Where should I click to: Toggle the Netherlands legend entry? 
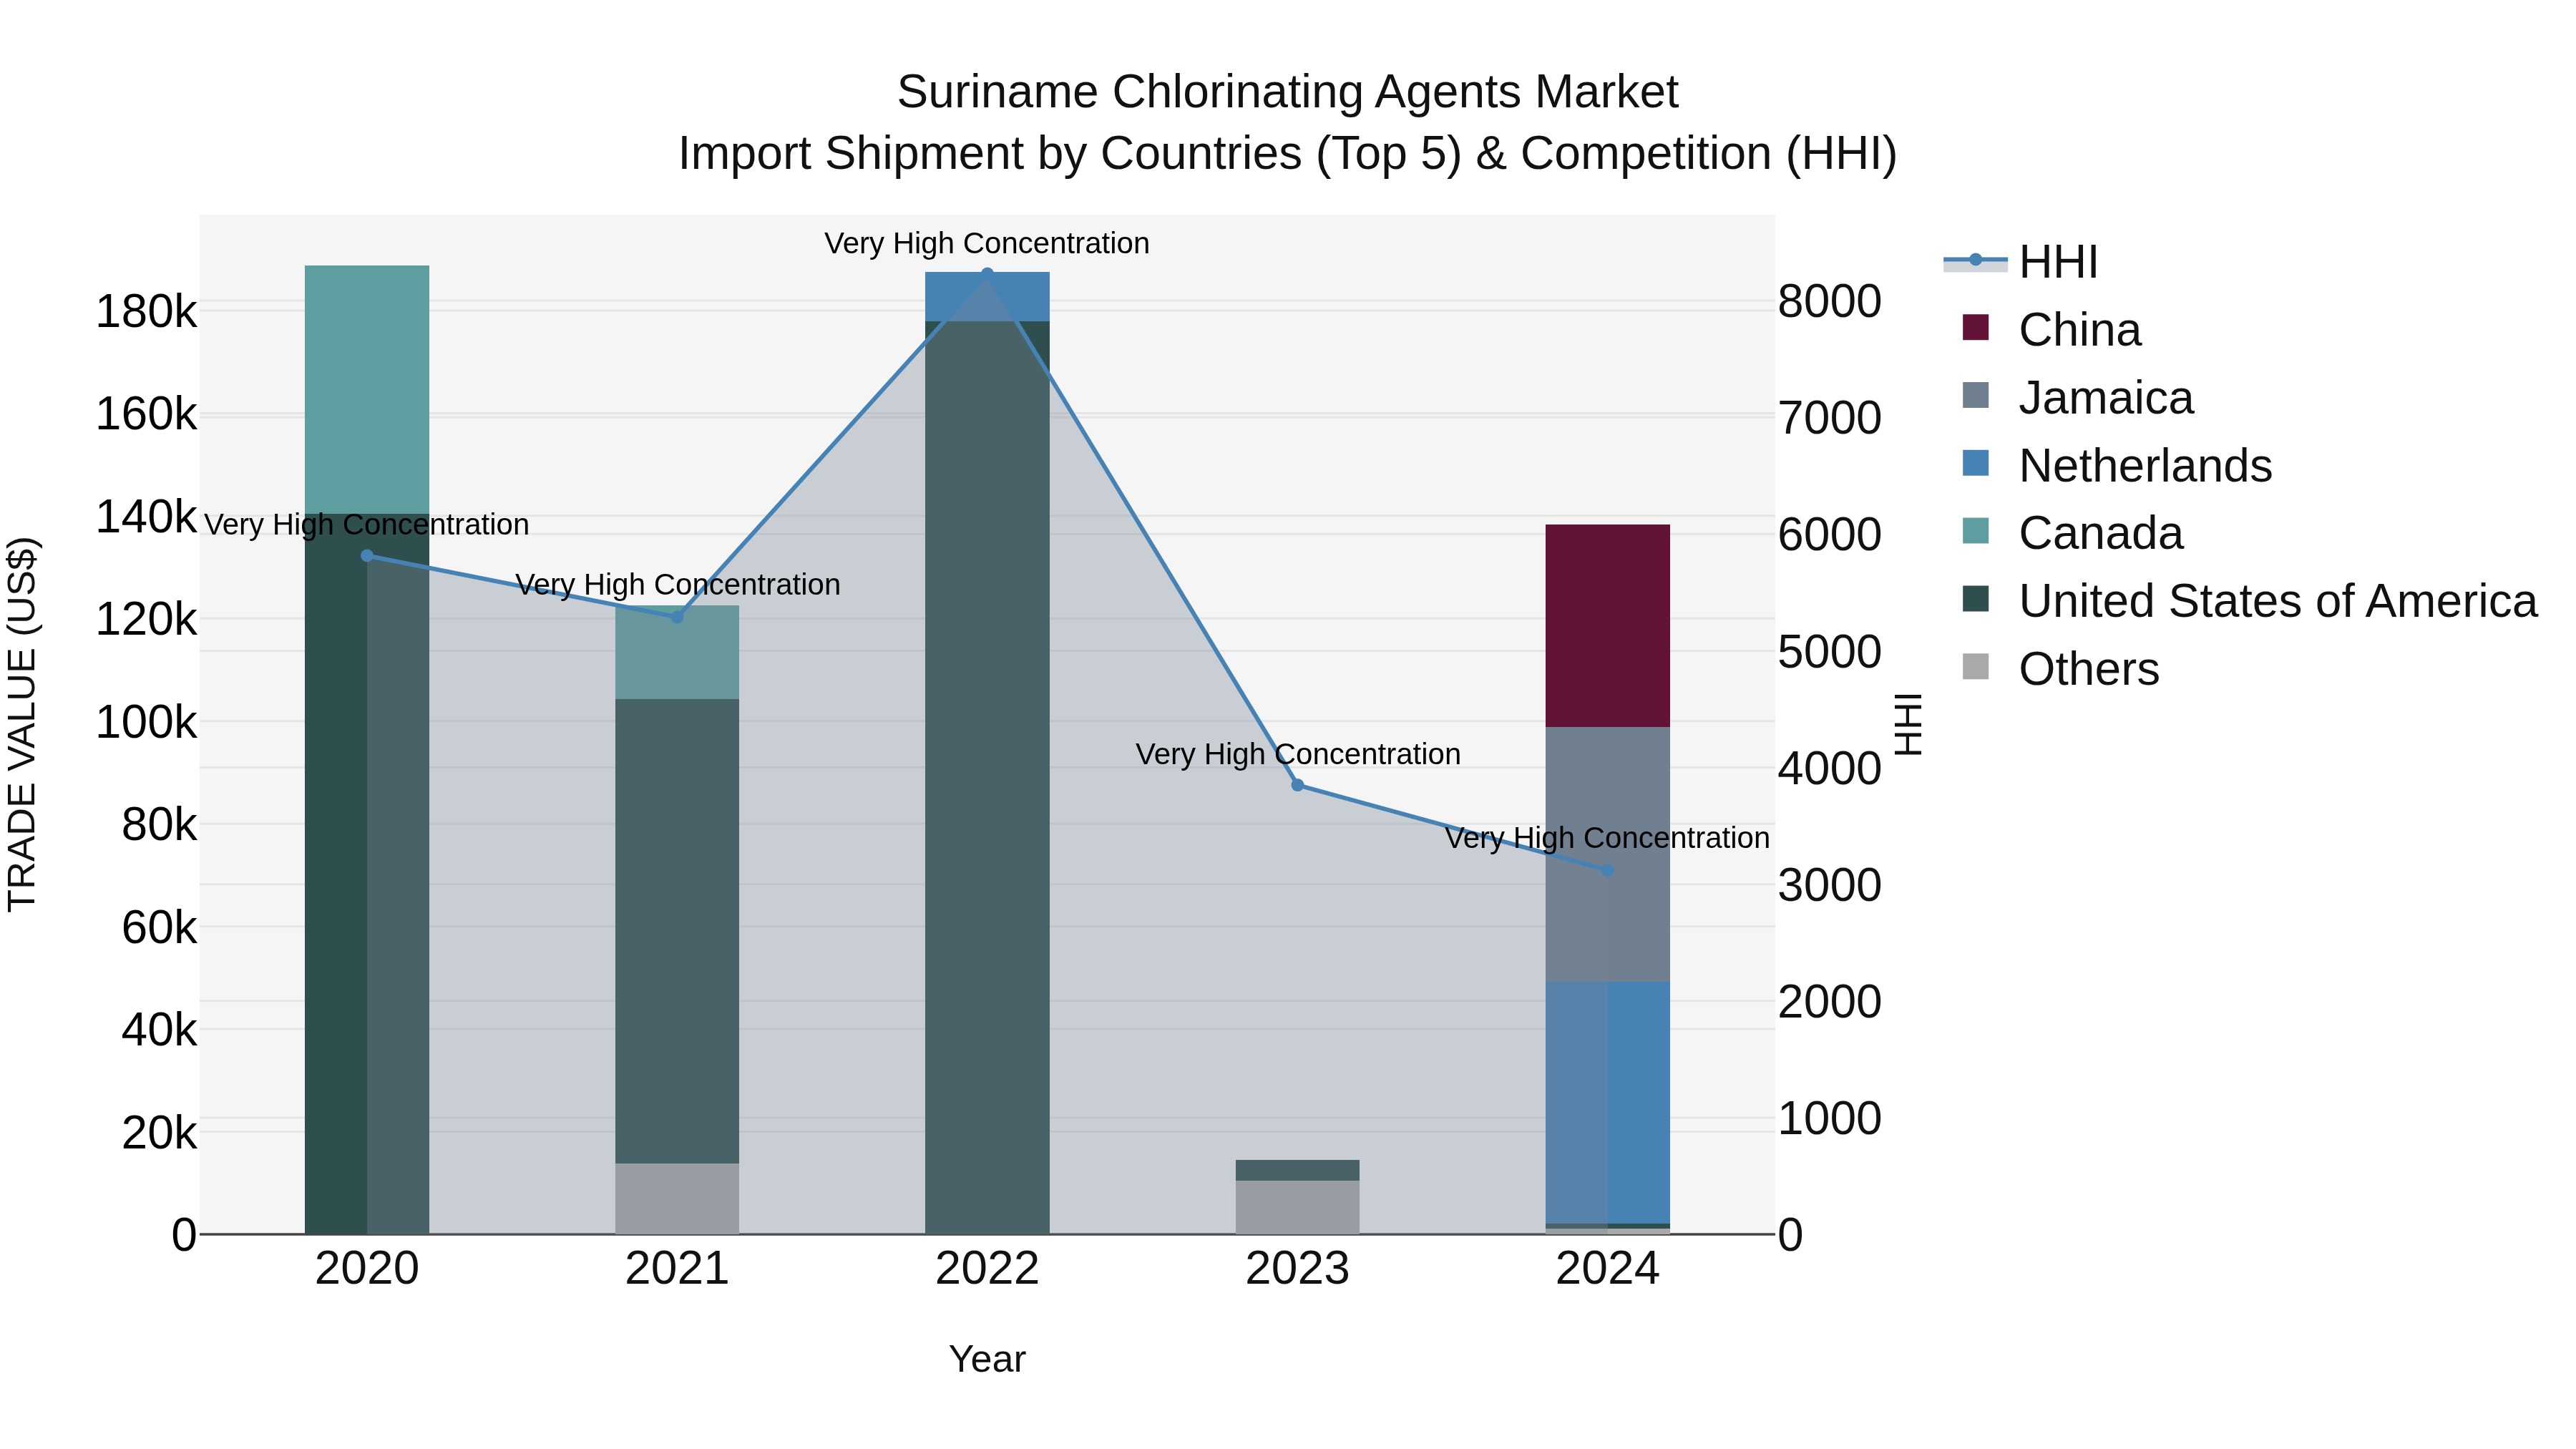click(2117, 466)
